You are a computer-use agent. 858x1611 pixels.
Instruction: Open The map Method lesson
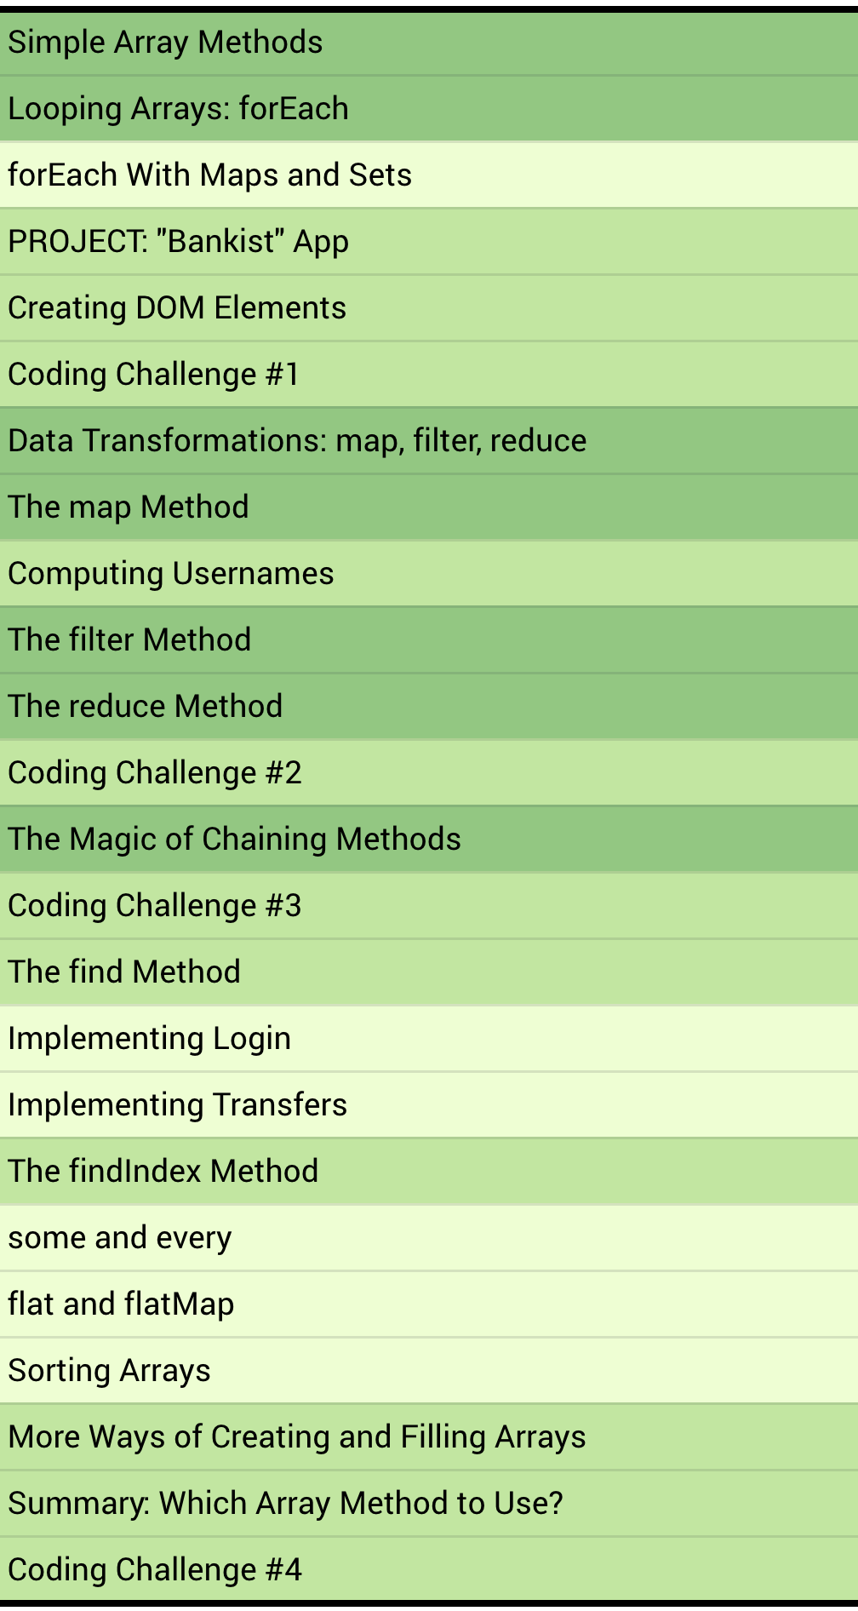tap(129, 507)
